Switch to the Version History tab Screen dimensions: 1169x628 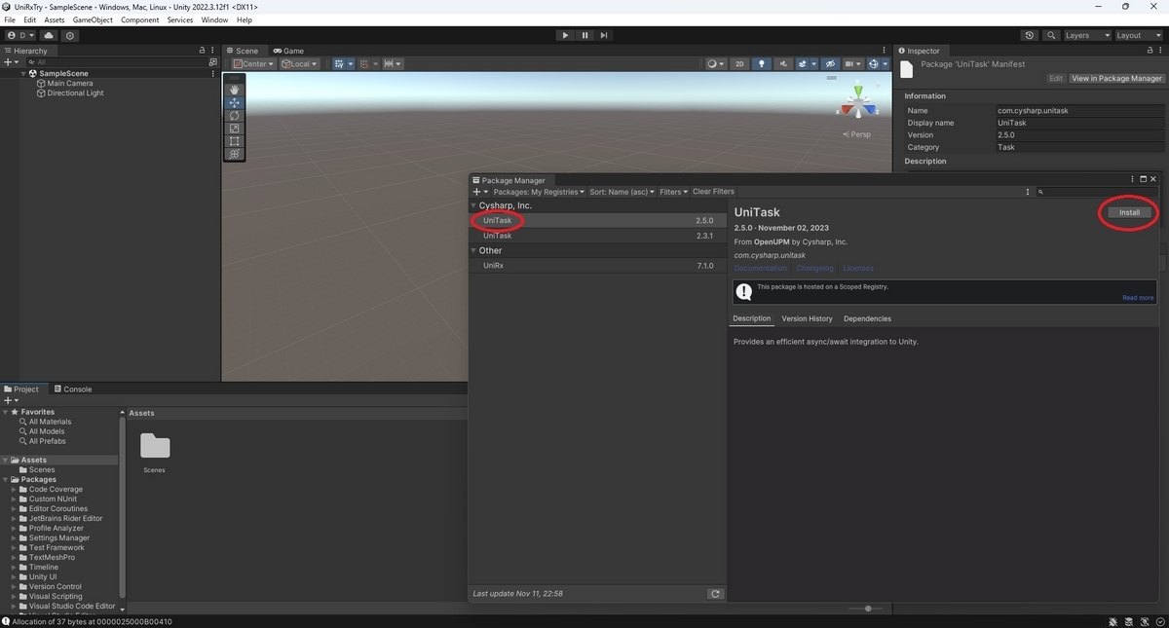click(x=807, y=318)
